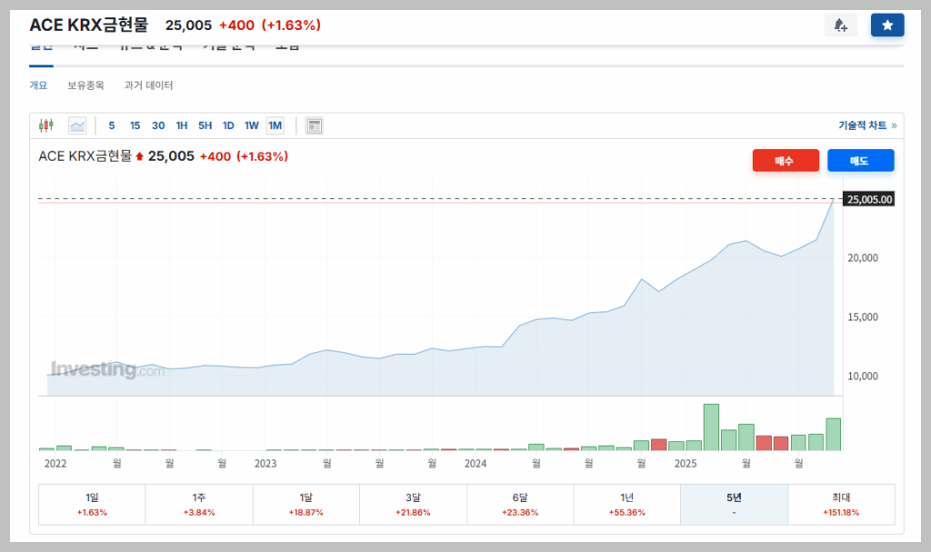This screenshot has height=552, width=931.
Task: Select the 1년 time range
Action: (626, 504)
